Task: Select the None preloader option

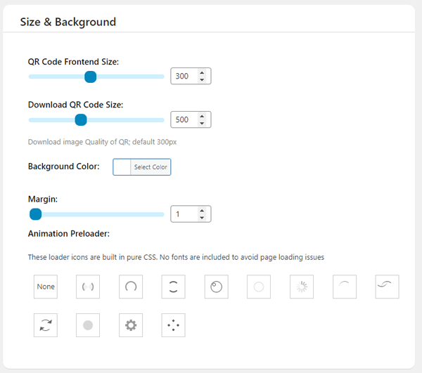Action: pyautogui.click(x=46, y=287)
